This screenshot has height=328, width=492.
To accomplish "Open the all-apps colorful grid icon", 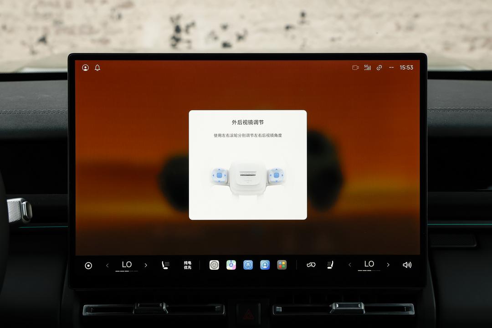I will click(282, 265).
